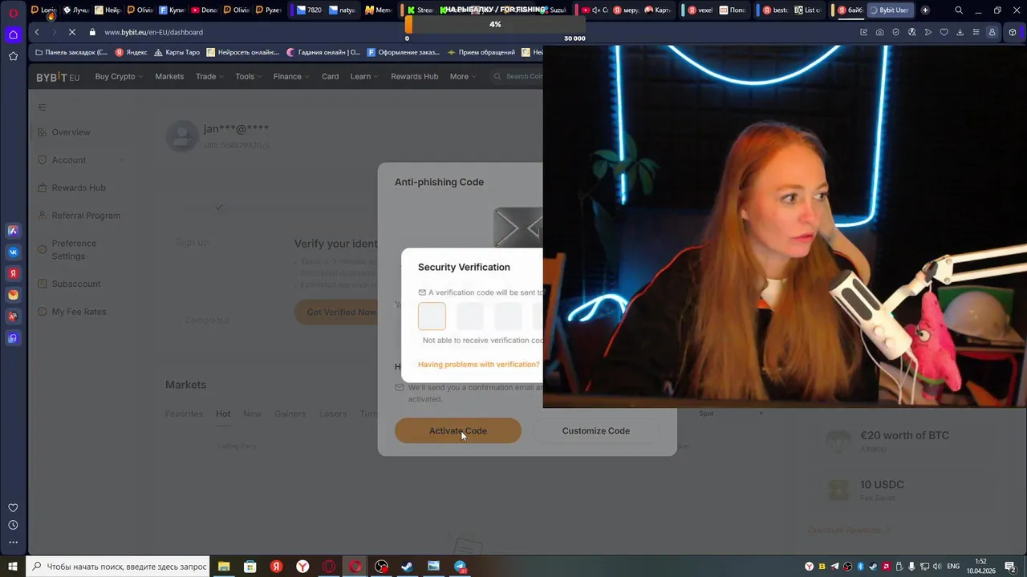Switch to the New markets tab
This screenshot has height=577, width=1027.
click(252, 414)
